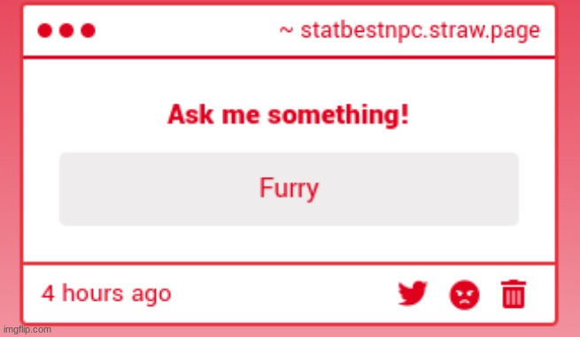Screen dimensions: 580x337
Task: Click the word 'something!' in the heading
Action: click(x=338, y=115)
